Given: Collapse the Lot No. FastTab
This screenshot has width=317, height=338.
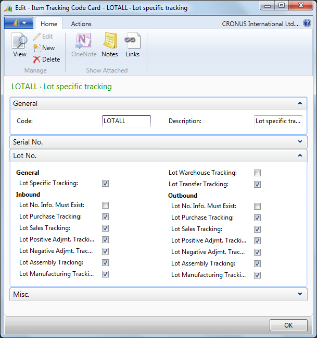Looking at the screenshot, I should pos(300,155).
